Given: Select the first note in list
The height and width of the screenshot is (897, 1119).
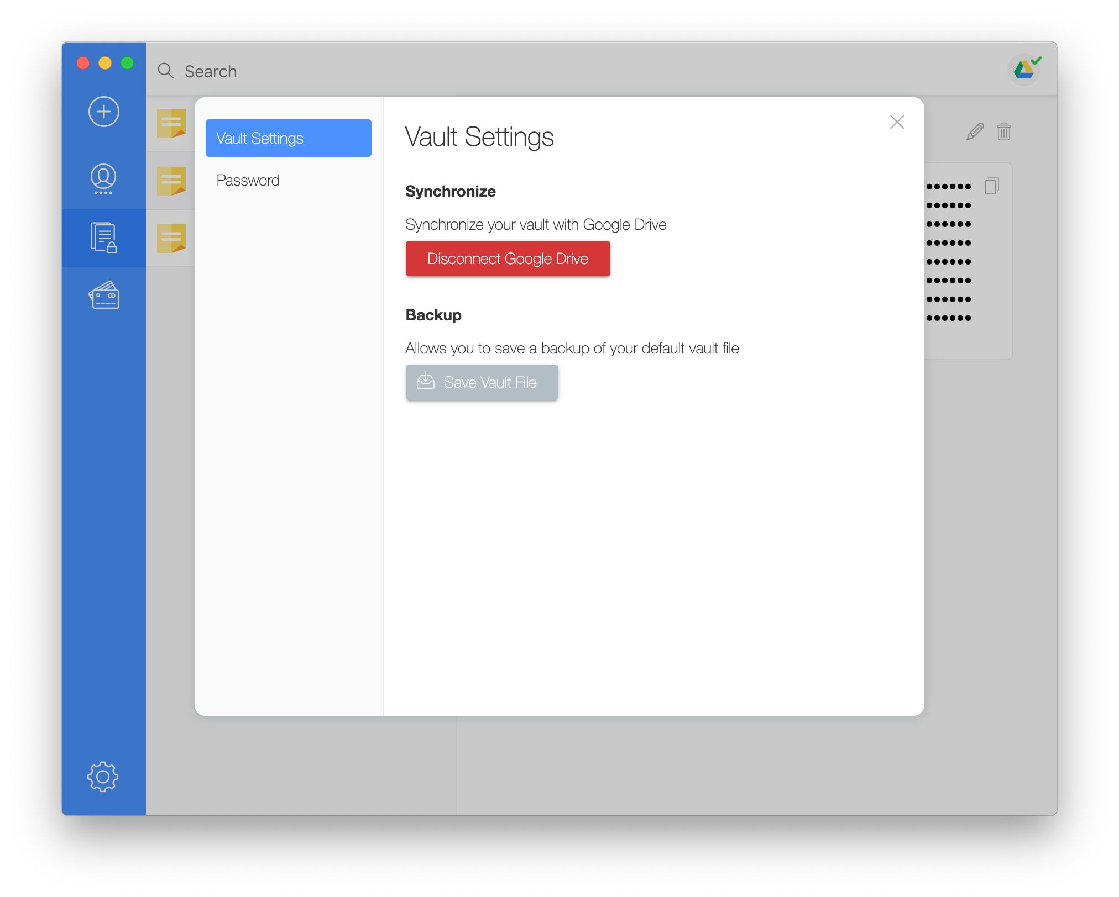Looking at the screenshot, I should point(171,124).
